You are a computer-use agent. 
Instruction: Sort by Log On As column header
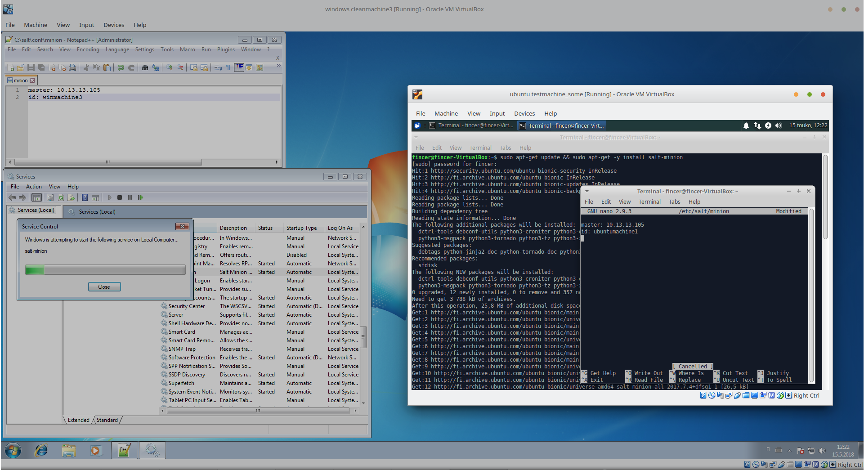(342, 228)
